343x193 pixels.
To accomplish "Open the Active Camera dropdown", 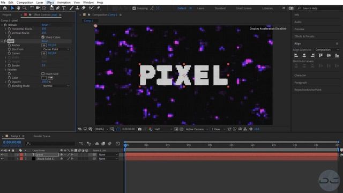I will click(x=197, y=129).
